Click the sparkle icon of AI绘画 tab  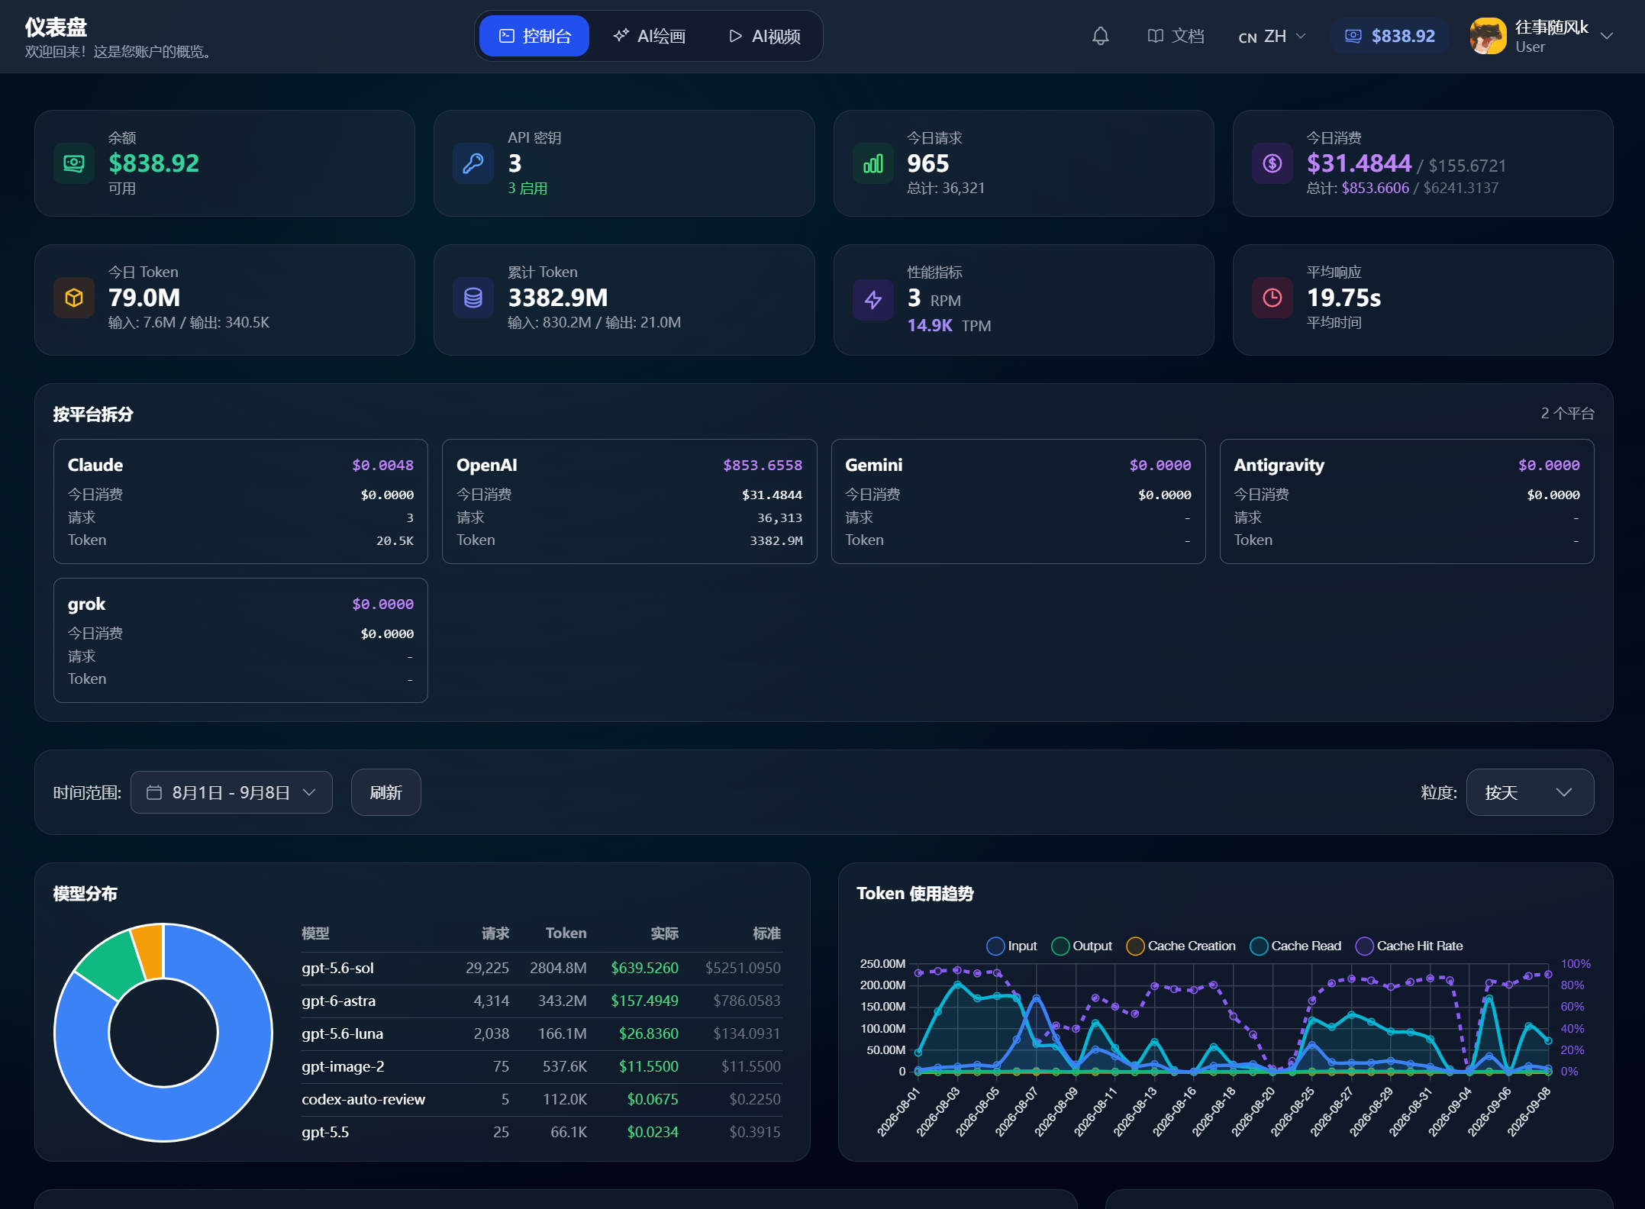coord(621,36)
